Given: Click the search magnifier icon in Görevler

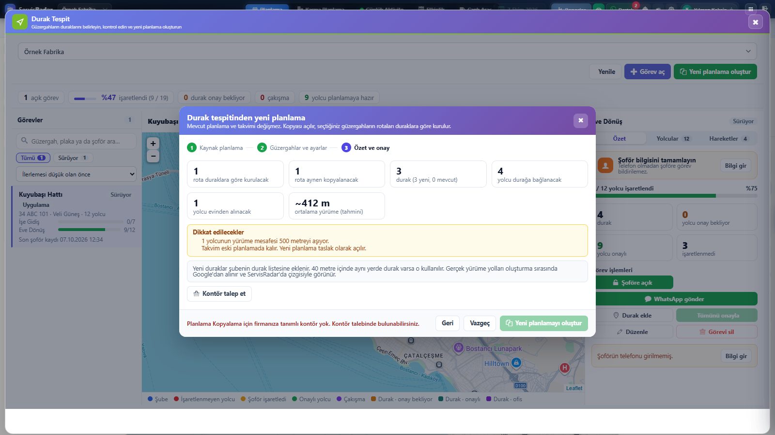Looking at the screenshot, I should pos(24,141).
